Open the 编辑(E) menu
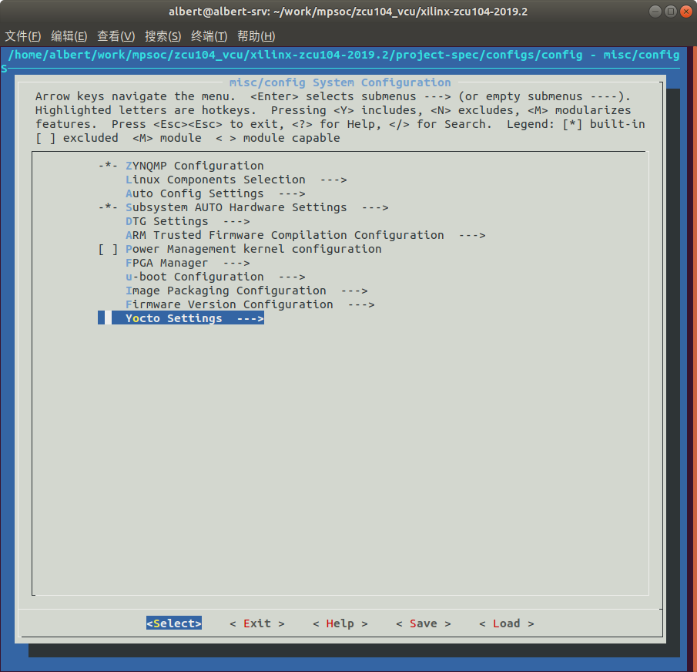The width and height of the screenshot is (697, 672). 69,36
